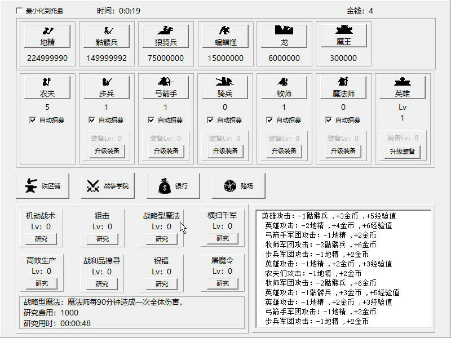Attack the 蝙蝠怪 bat monster

coord(225,36)
